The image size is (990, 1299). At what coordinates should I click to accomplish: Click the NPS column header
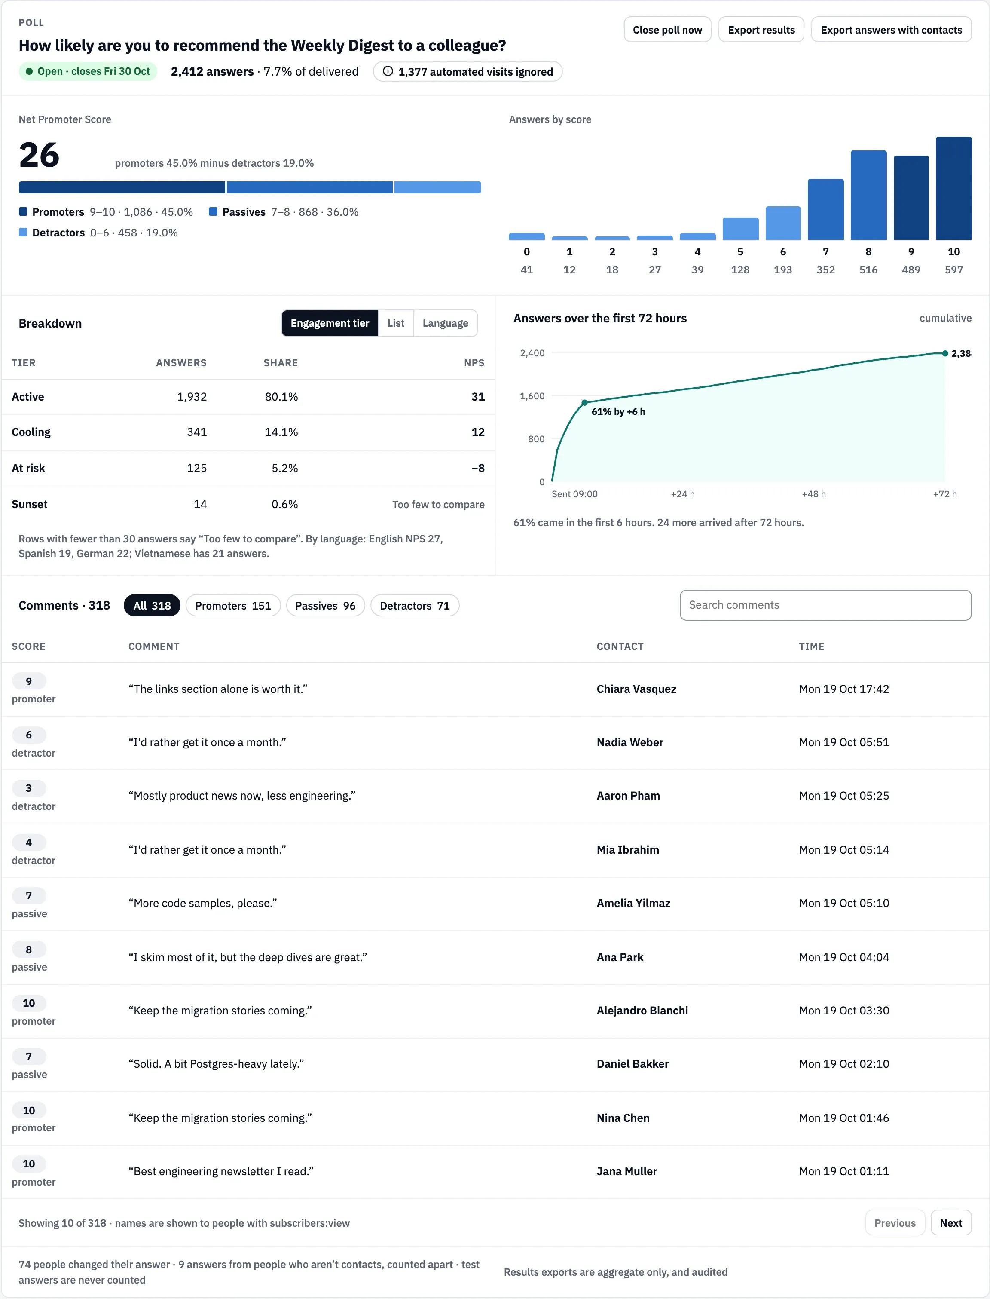474,362
